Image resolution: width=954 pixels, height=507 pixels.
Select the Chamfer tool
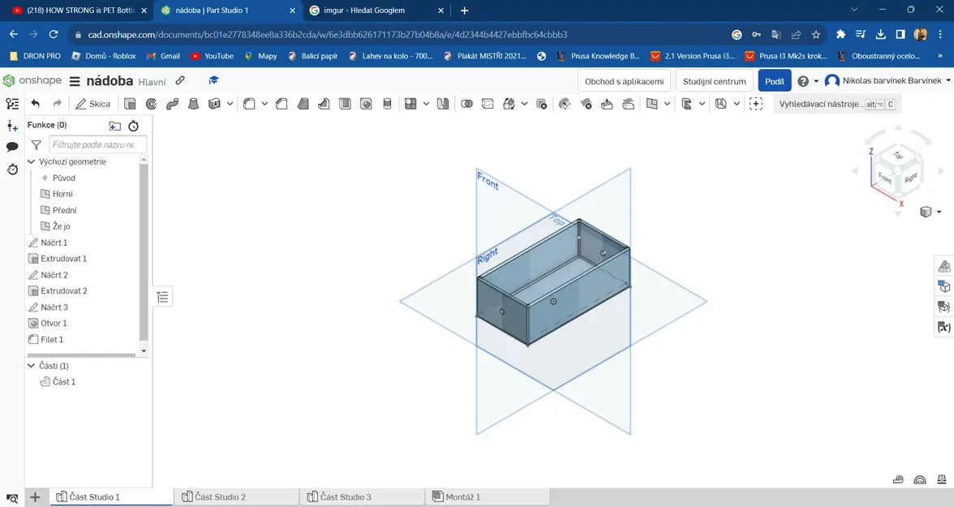(281, 104)
